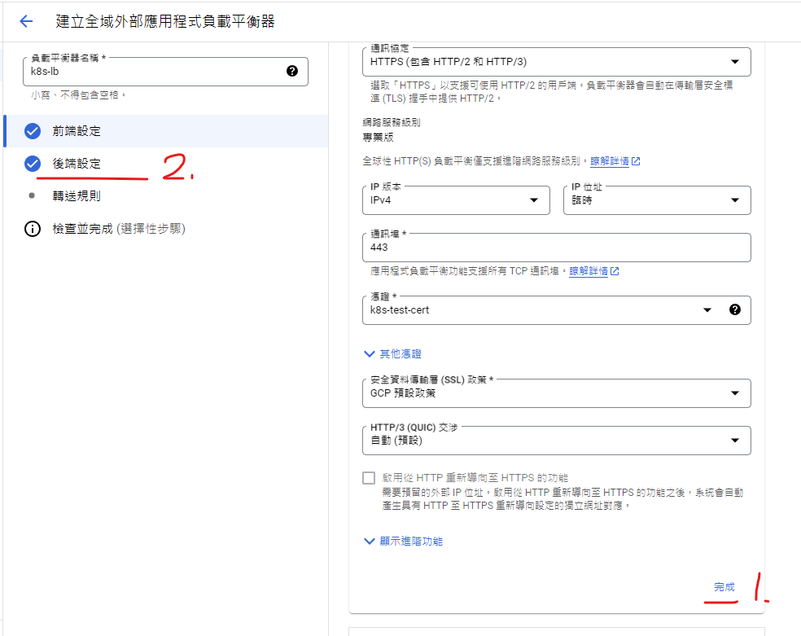Open the 通訊協定 HTTPS protocol dropdown
The width and height of the screenshot is (801, 636).
556,61
